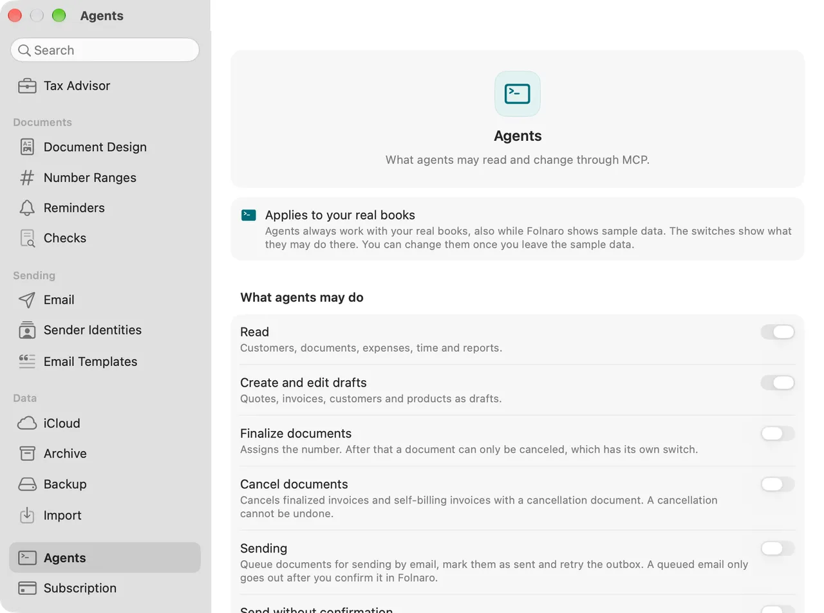The height and width of the screenshot is (613, 824).
Task: Click the iCloud cloud icon
Action: point(27,423)
